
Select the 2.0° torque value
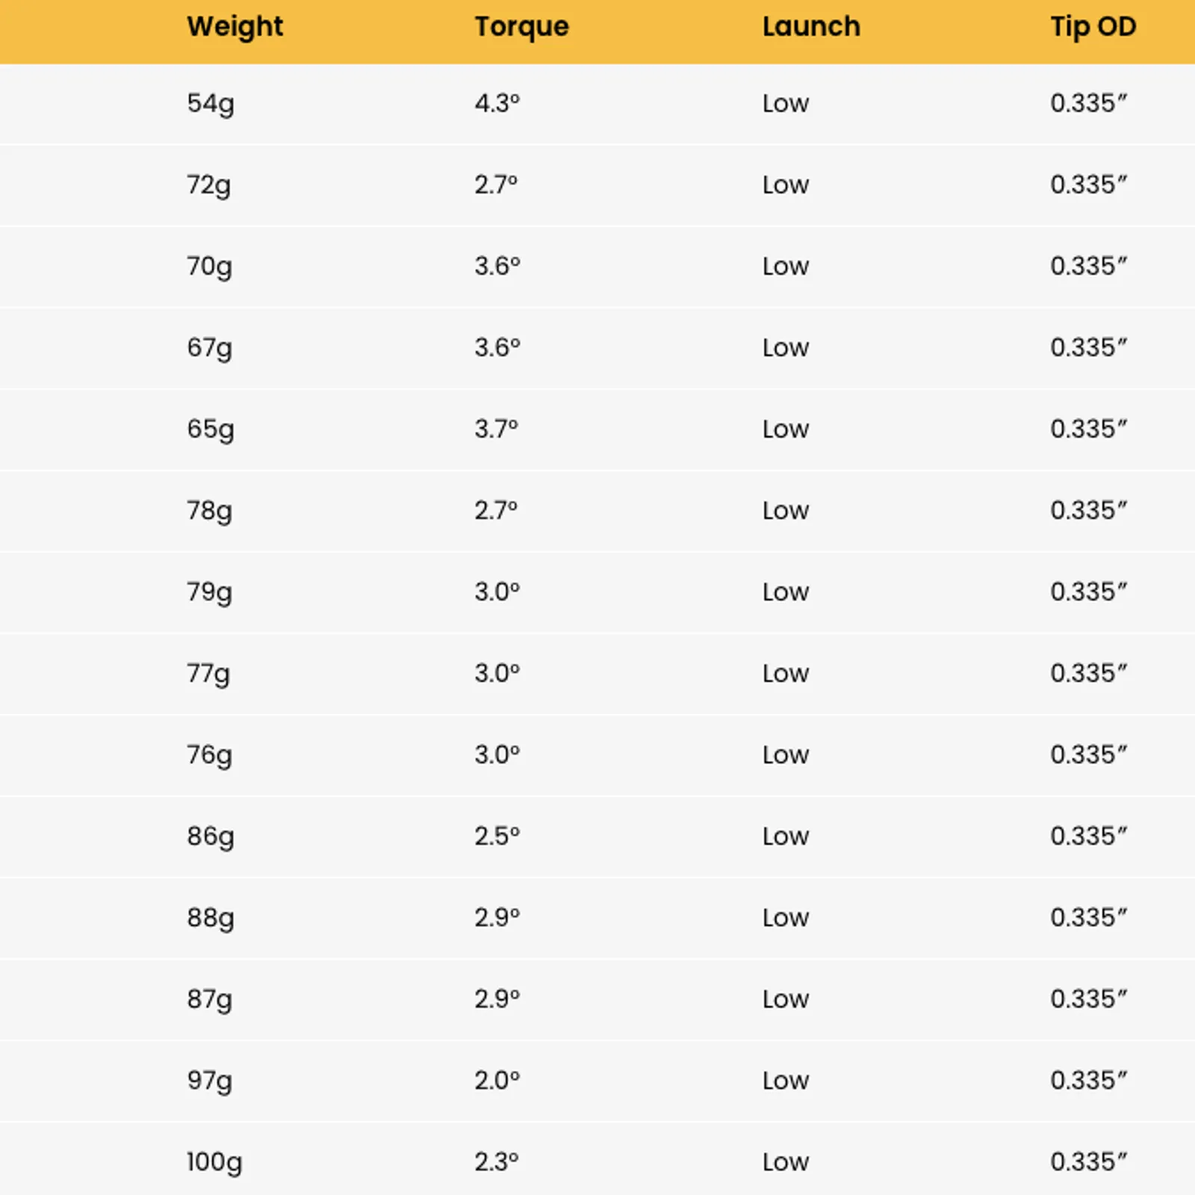click(497, 1080)
